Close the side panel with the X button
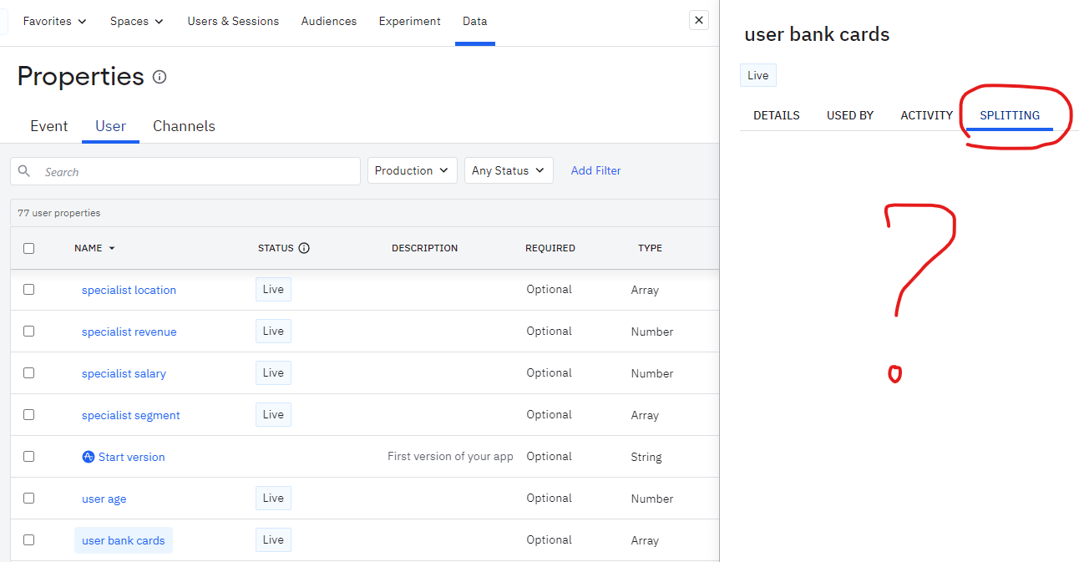The image size is (1079, 562). pyautogui.click(x=699, y=20)
